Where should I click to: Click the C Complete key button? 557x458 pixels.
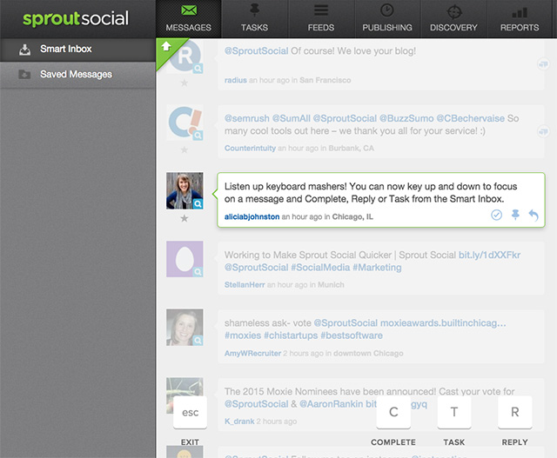[x=393, y=412]
